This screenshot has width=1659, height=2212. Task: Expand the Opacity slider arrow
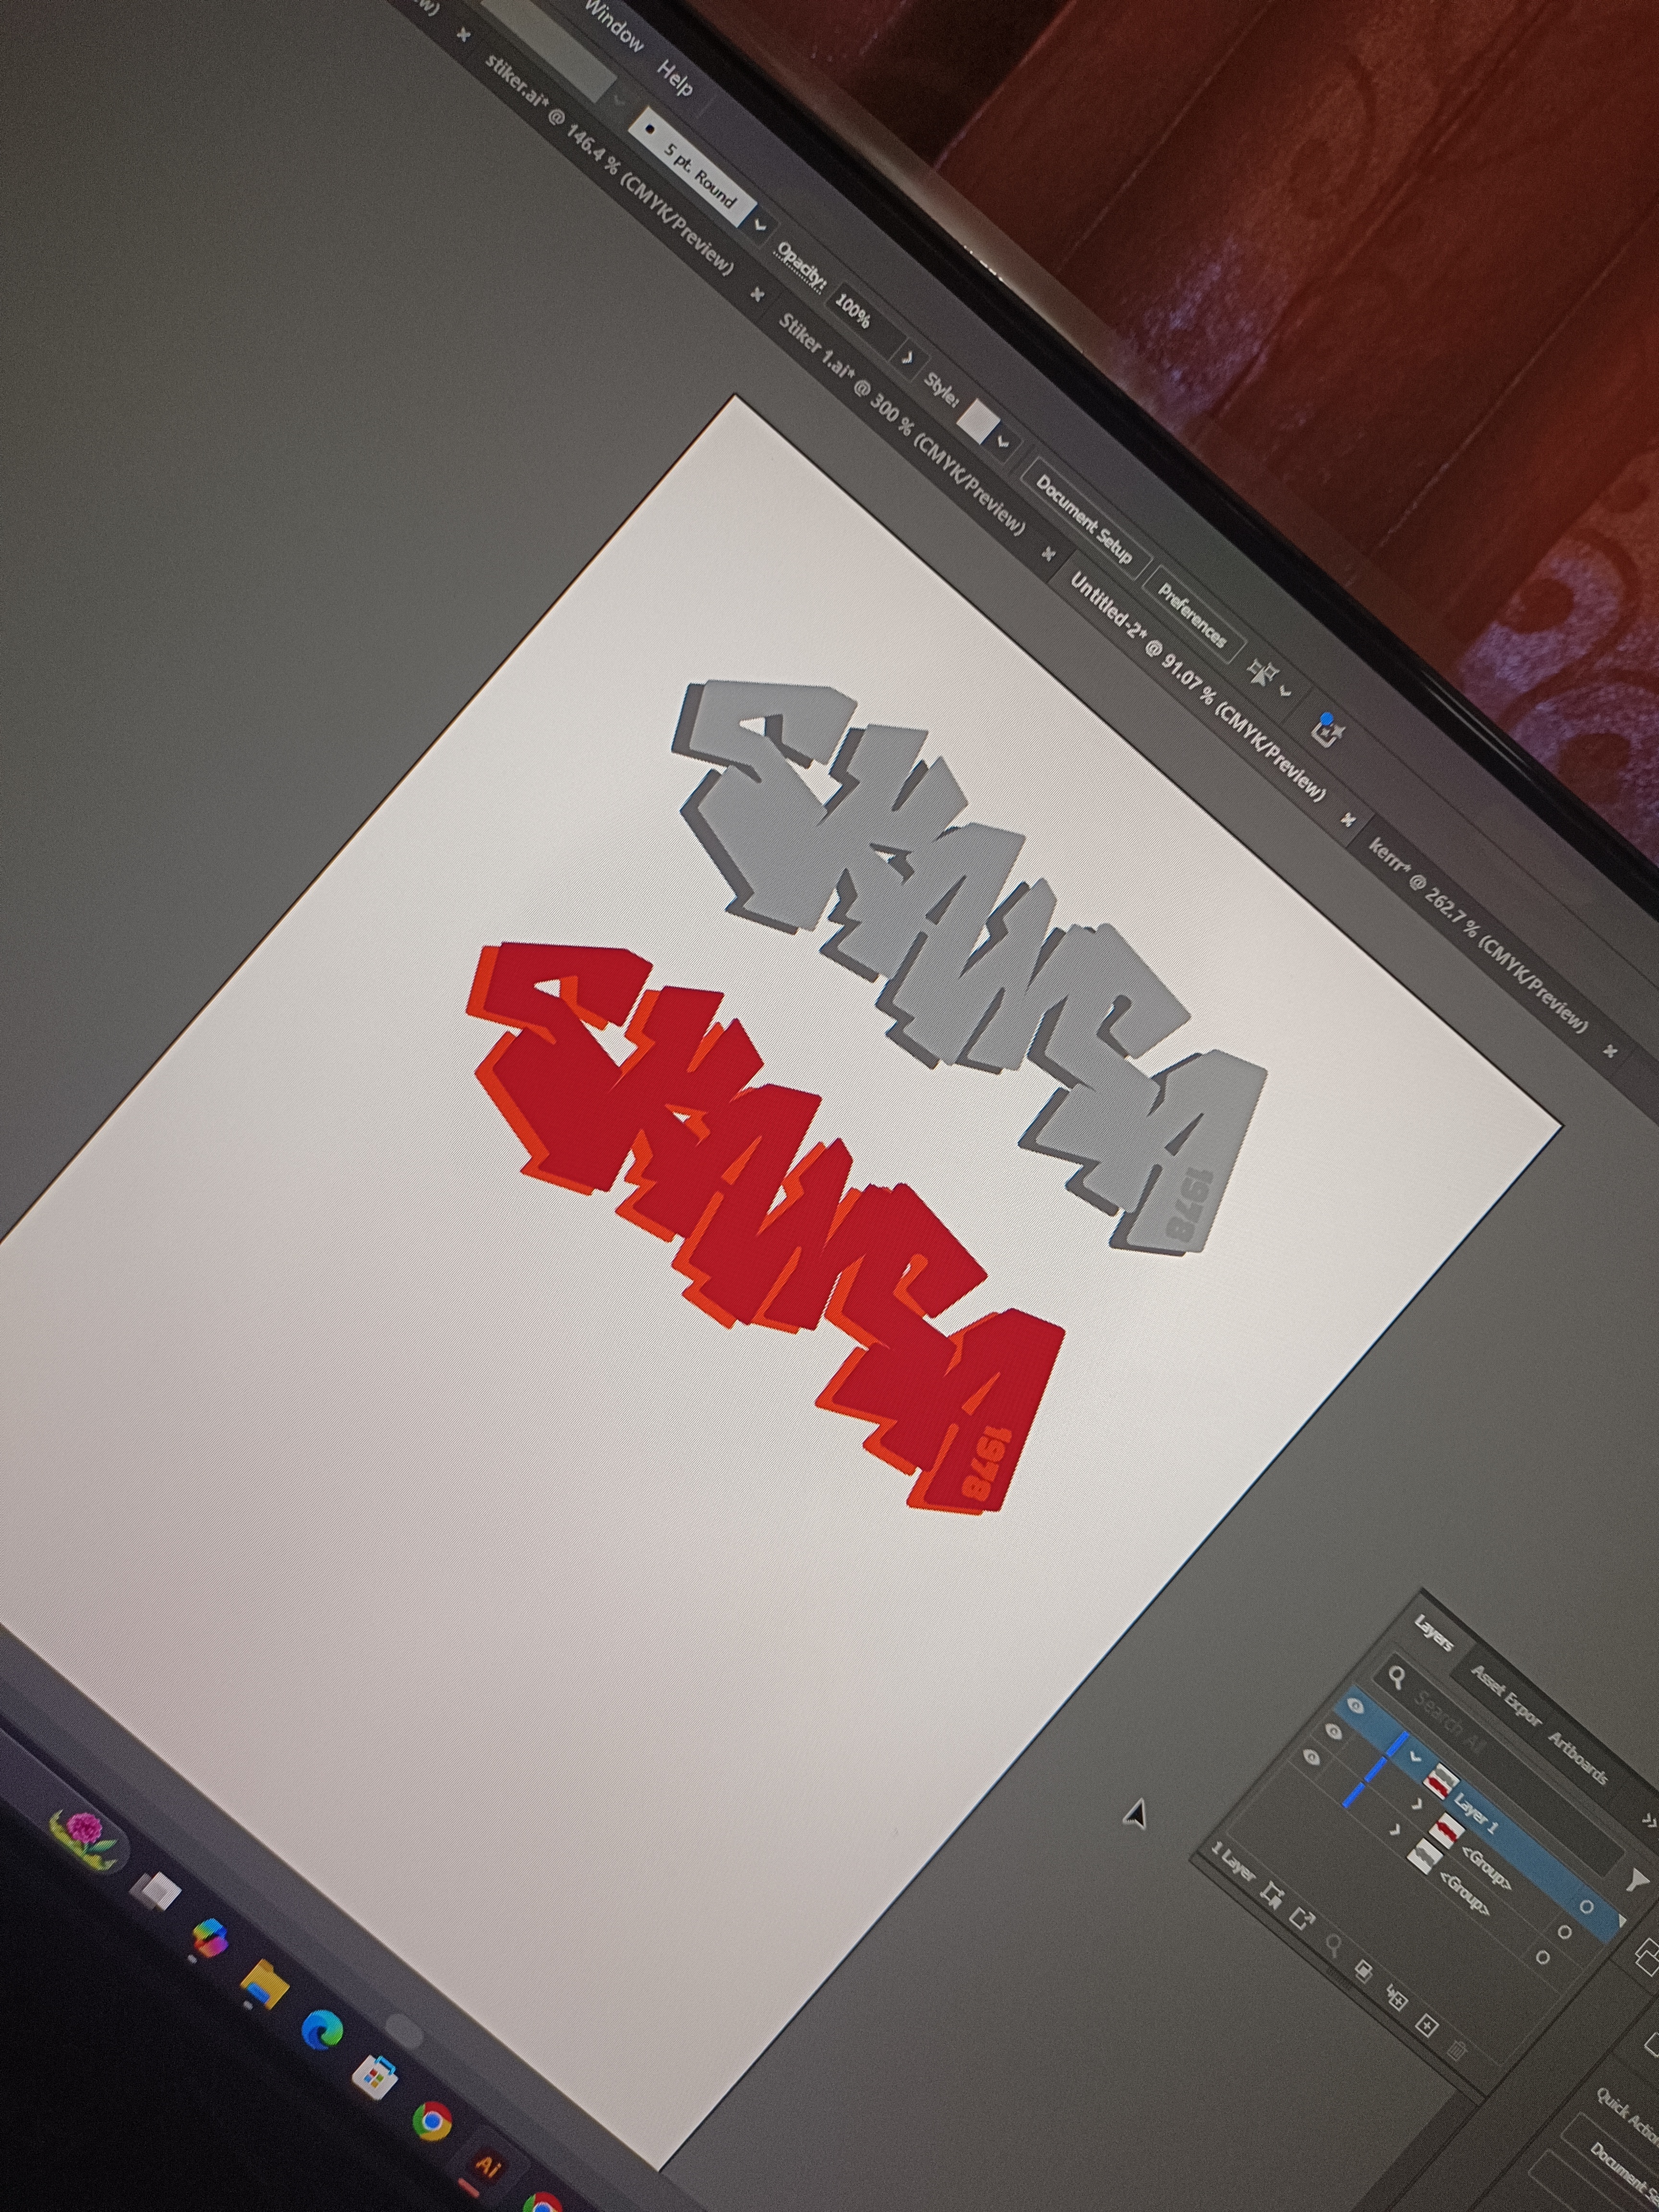tap(908, 357)
